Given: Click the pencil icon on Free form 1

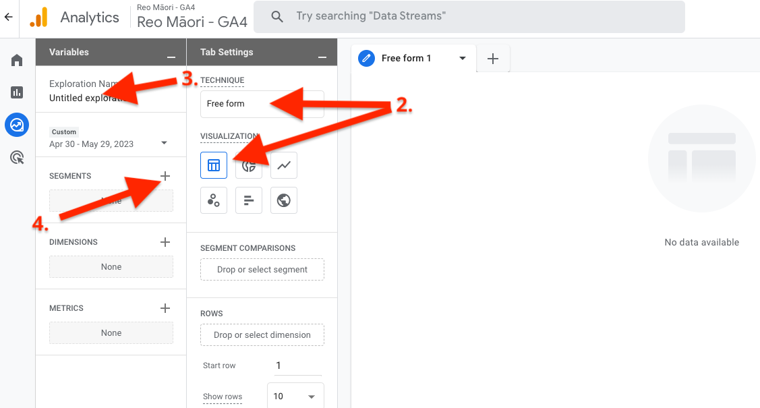Looking at the screenshot, I should point(366,58).
